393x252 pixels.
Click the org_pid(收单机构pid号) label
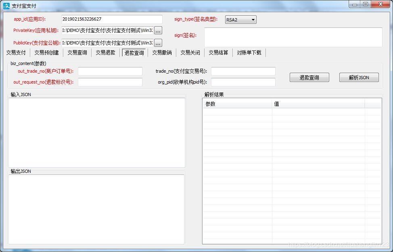coord(182,82)
